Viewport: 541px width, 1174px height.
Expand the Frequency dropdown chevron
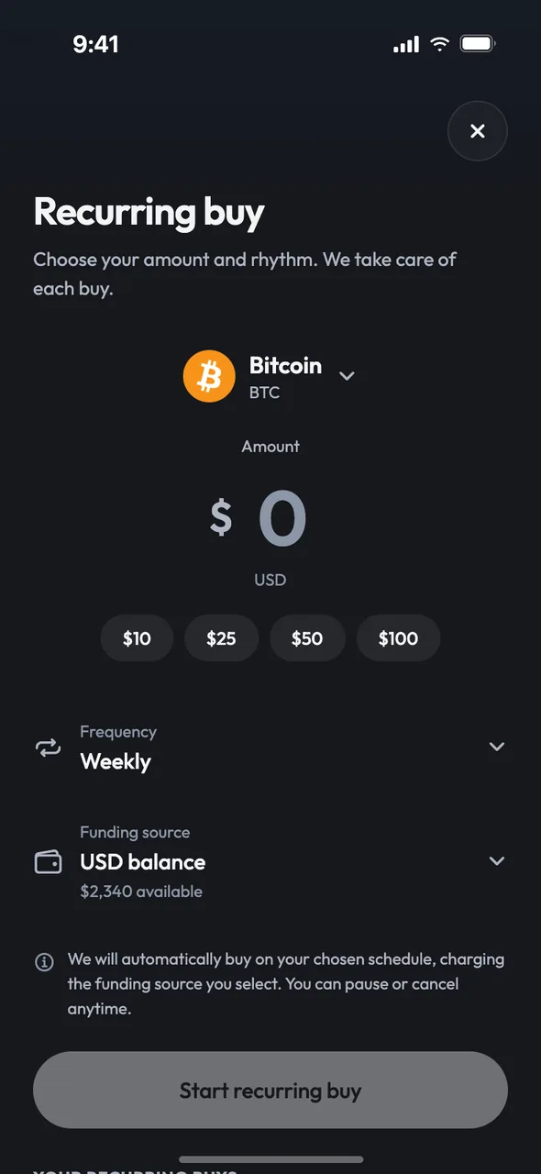pyautogui.click(x=497, y=747)
